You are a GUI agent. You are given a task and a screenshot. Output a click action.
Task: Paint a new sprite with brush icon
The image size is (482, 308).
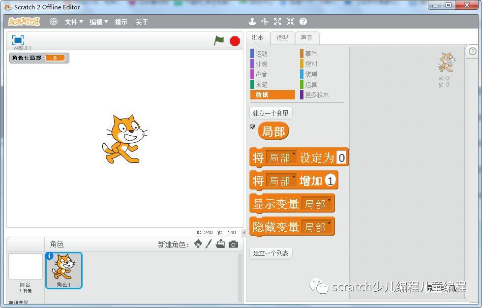click(209, 244)
